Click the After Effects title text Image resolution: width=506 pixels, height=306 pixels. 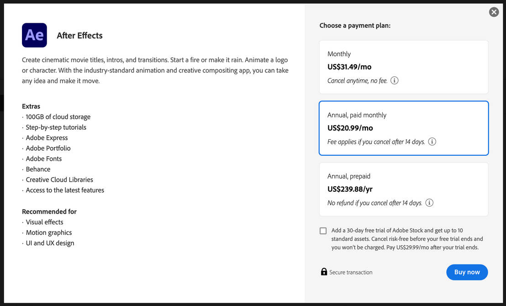(x=79, y=35)
